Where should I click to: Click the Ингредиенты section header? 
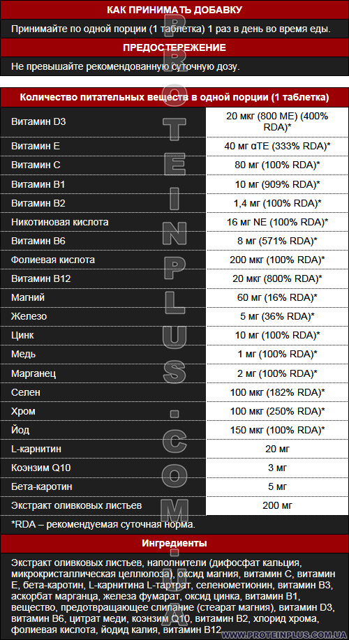174,543
